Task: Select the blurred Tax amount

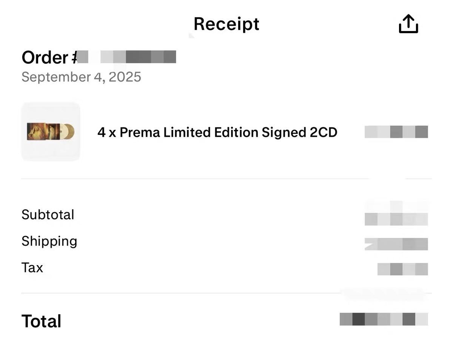Action: click(402, 269)
